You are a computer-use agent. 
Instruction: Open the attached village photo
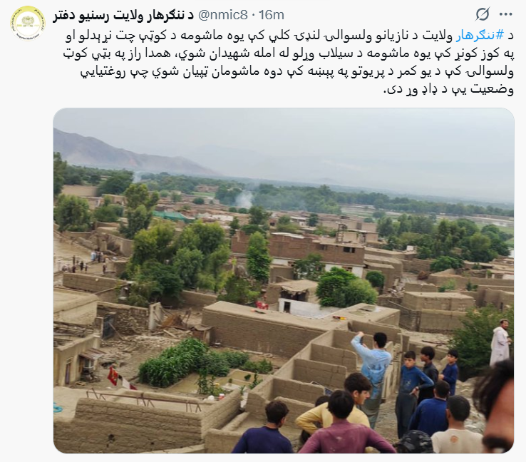tap(284, 280)
